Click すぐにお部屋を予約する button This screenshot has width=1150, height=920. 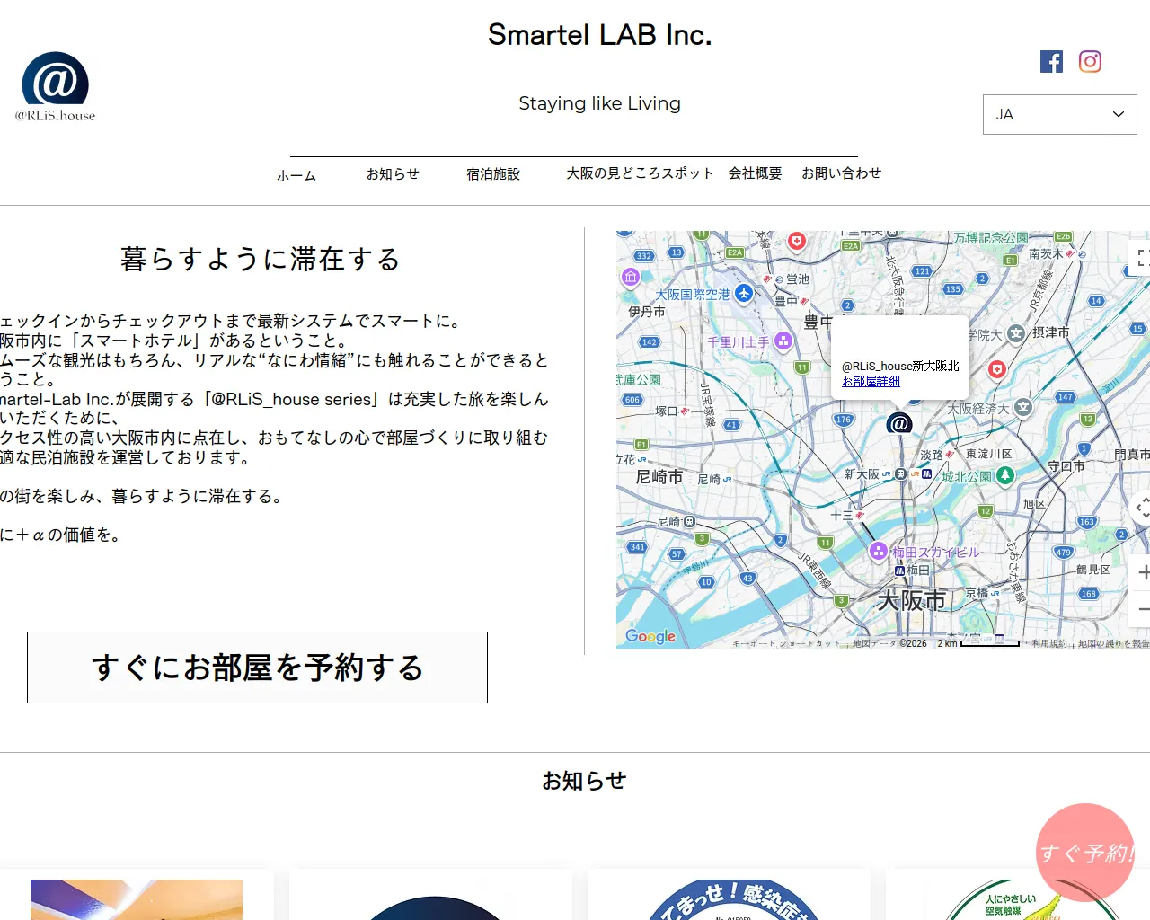[257, 668]
